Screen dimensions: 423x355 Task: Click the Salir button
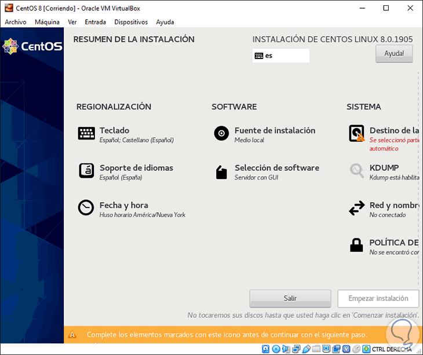tap(290, 298)
